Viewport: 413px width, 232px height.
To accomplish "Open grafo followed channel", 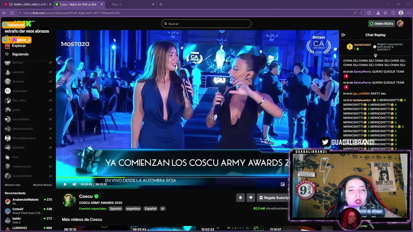I will click(x=28, y=110).
